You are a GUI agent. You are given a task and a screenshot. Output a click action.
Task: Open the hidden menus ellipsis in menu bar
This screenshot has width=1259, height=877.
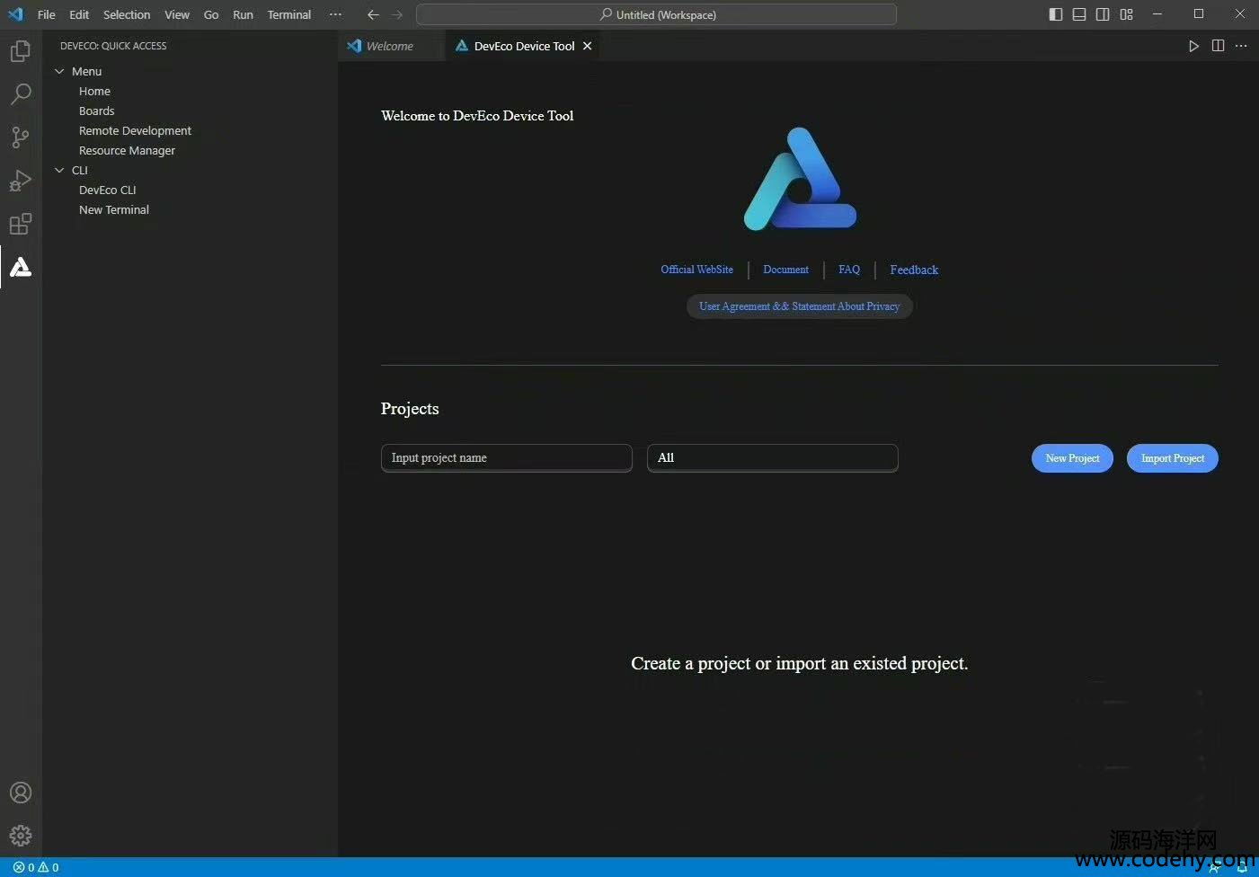coord(335,14)
